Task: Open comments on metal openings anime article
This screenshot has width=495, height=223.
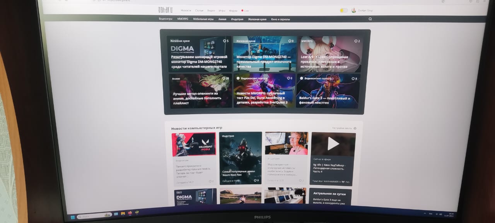Action: (225, 78)
